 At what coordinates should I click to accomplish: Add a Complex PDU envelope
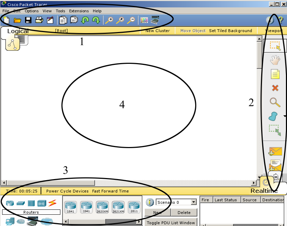pos(275,165)
